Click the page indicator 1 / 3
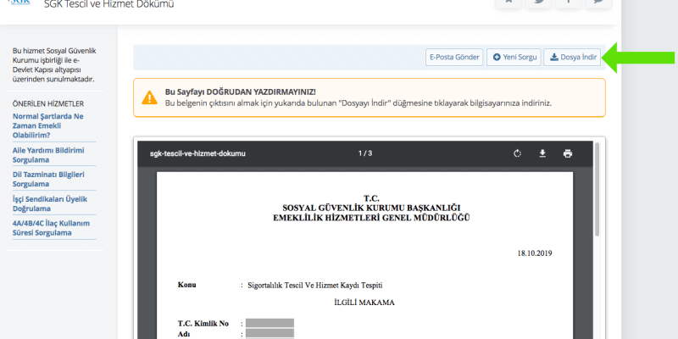The width and height of the screenshot is (678, 339). (365, 153)
